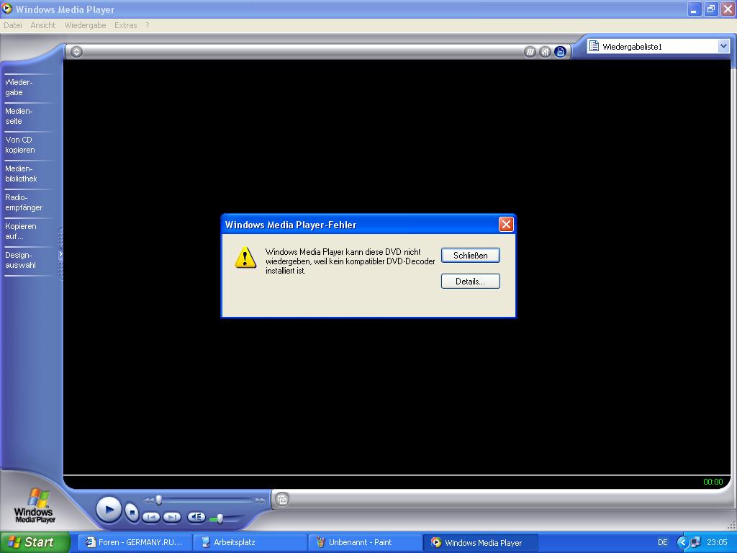Viewport: 737px width, 553px height.
Task: Switch to skin mode icon button
Action: (x=282, y=500)
